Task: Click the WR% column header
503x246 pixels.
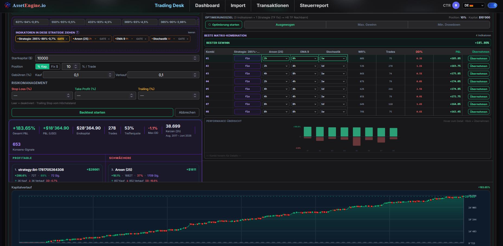Action: click(362, 52)
